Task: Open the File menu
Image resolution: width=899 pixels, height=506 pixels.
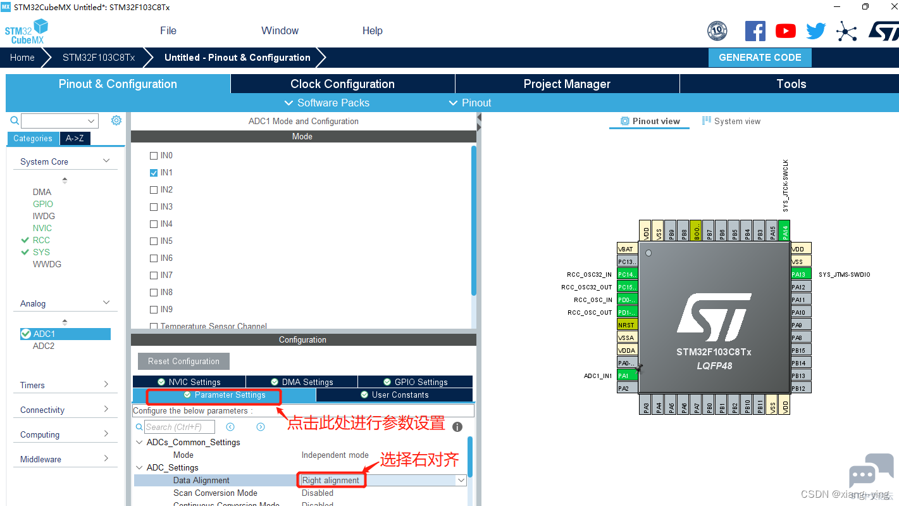Action: coord(168,30)
